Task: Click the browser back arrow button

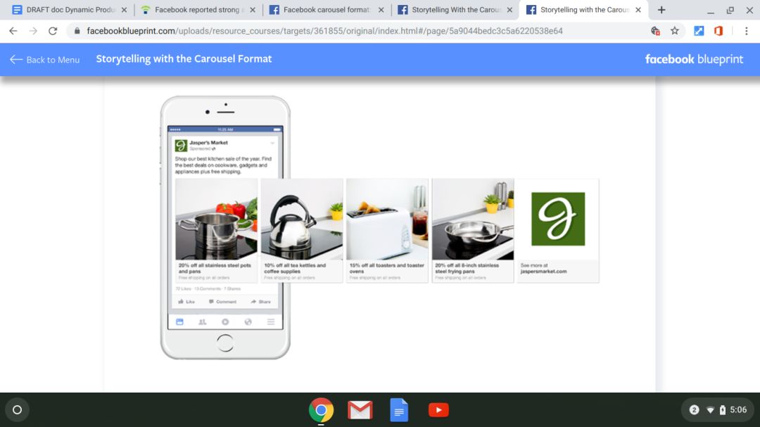Action: 13,31
